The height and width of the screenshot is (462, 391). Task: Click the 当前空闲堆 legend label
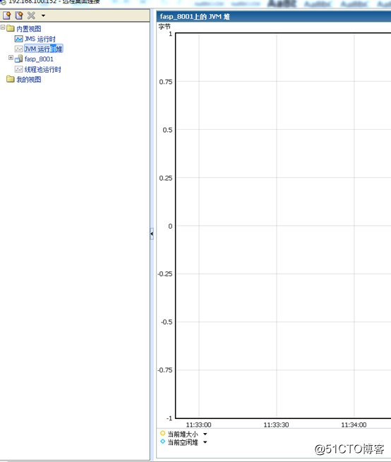tap(183, 442)
